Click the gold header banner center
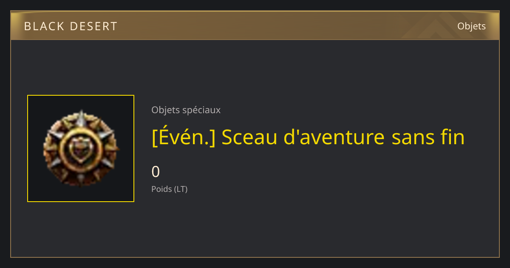This screenshot has width=510, height=268. (255, 26)
